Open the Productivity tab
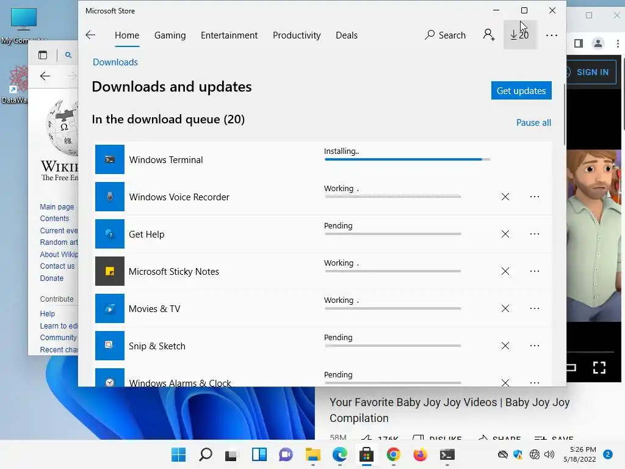Image resolution: width=625 pixels, height=469 pixels. pos(297,35)
